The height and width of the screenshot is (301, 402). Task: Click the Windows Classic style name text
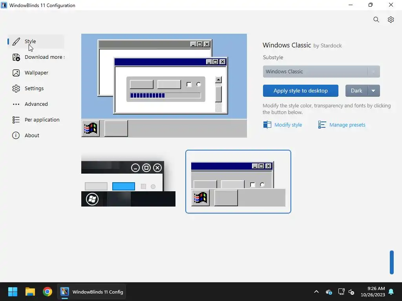click(x=287, y=45)
